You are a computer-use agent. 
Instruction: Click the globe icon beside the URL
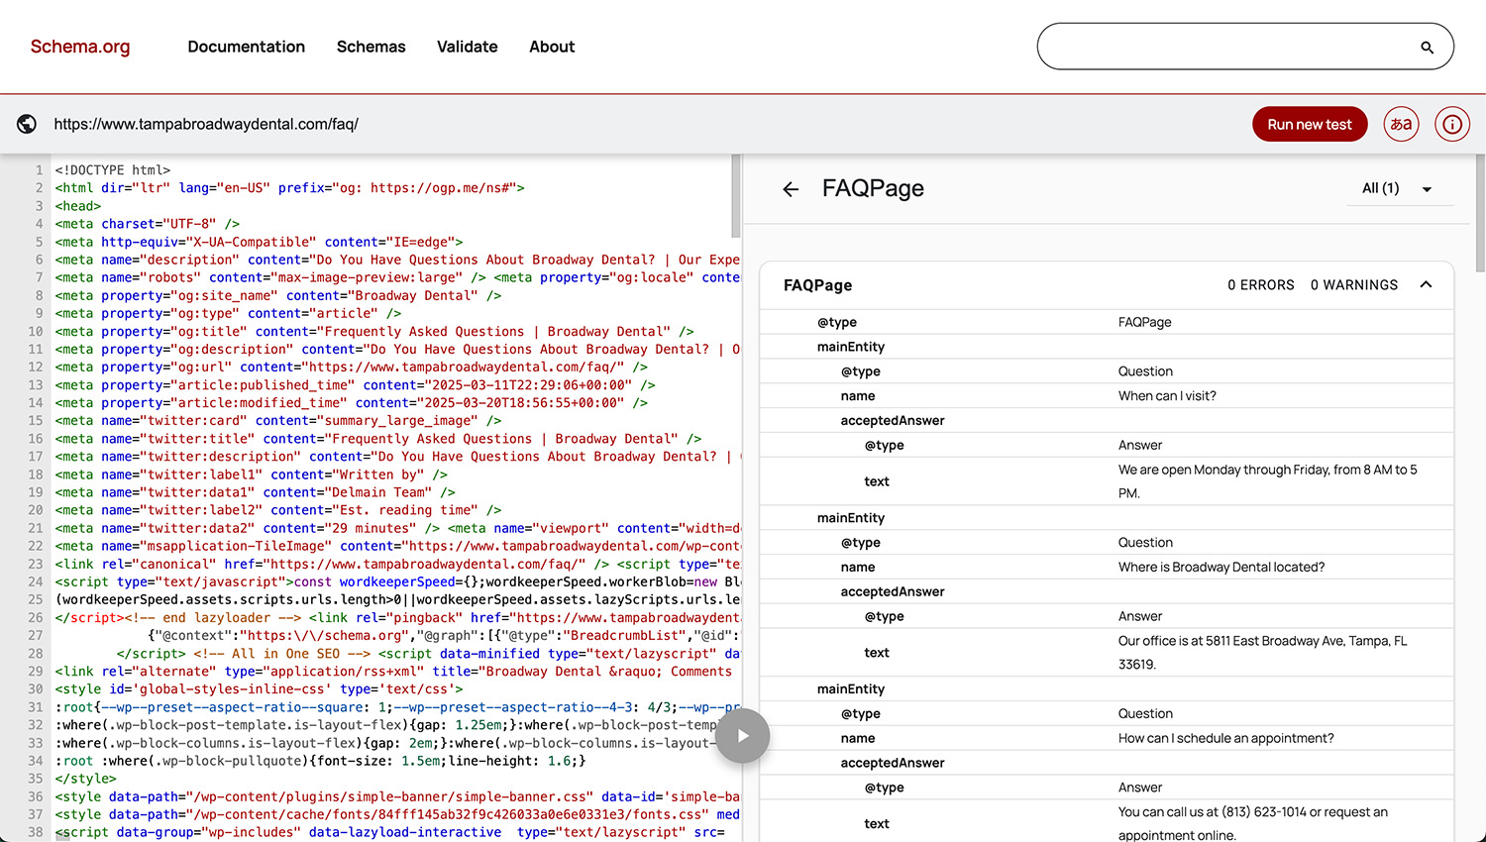pyautogui.click(x=27, y=124)
